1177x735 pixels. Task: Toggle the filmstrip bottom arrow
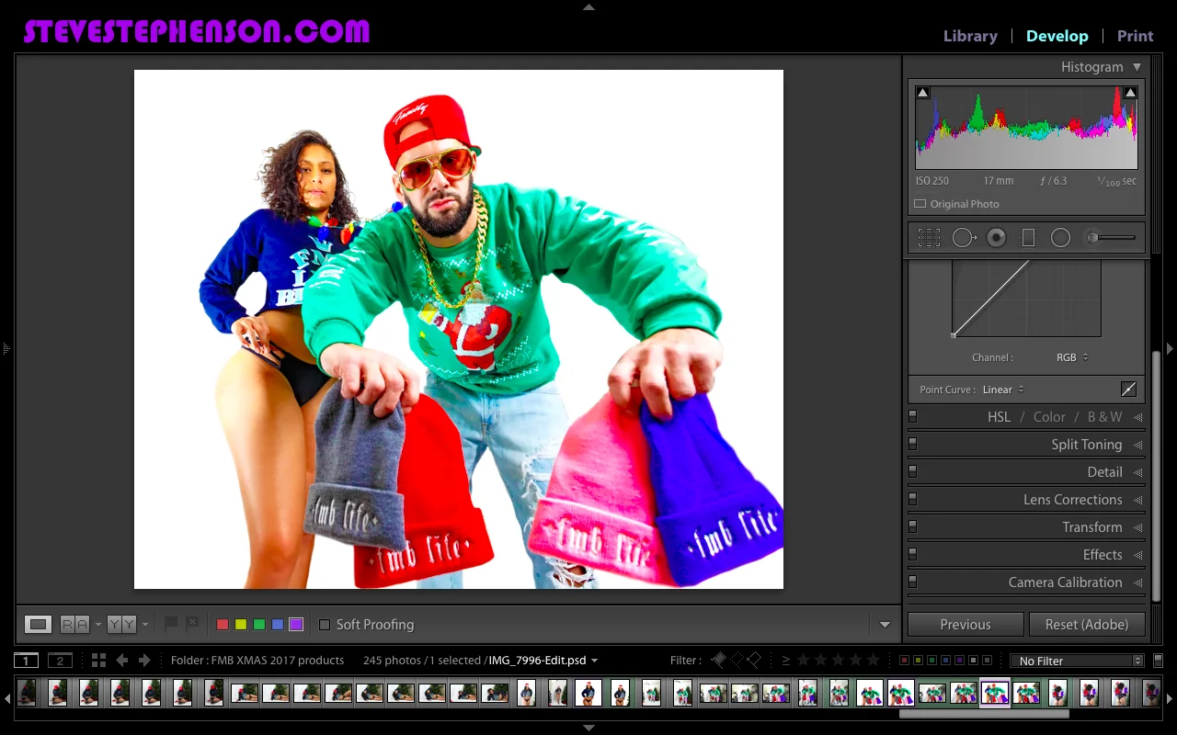(x=588, y=729)
